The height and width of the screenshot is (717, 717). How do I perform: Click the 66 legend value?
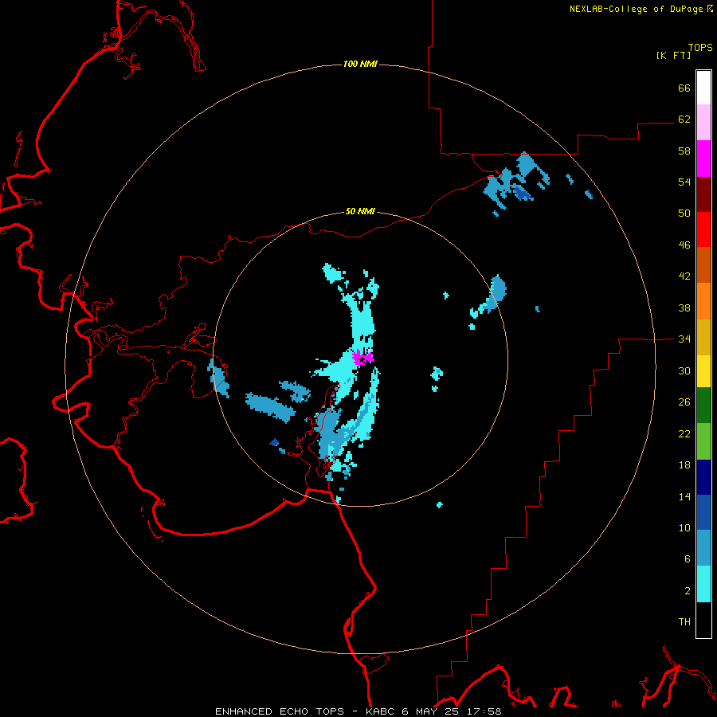[x=684, y=88]
